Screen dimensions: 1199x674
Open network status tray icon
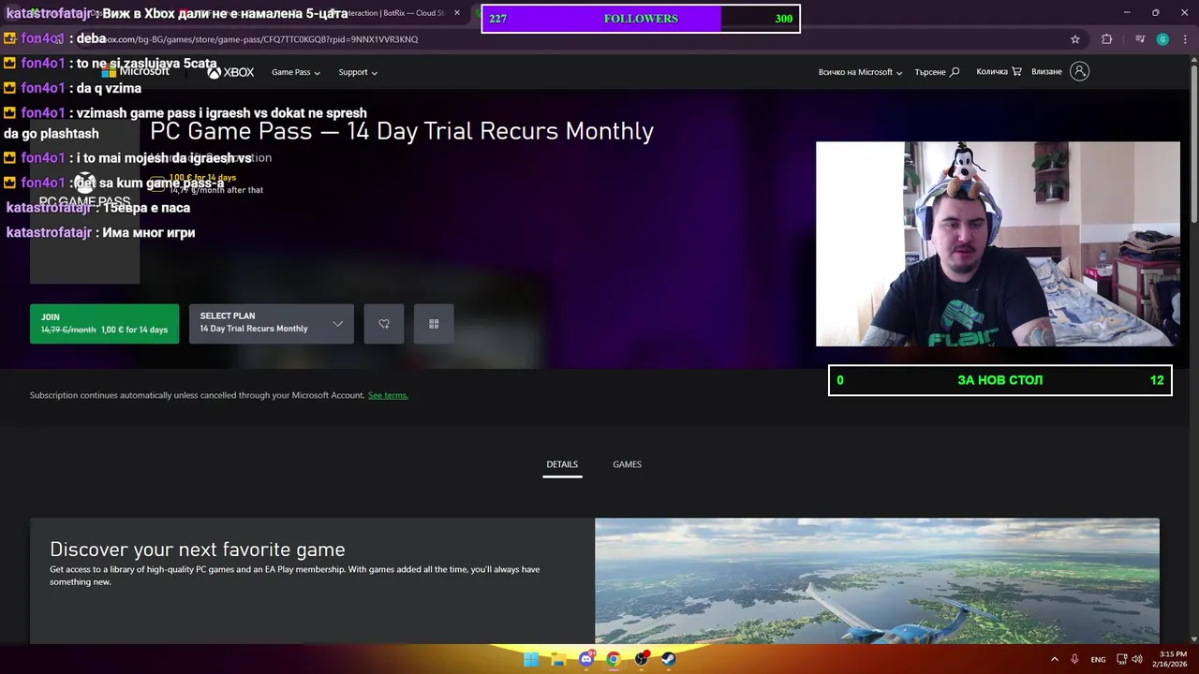click(1122, 659)
